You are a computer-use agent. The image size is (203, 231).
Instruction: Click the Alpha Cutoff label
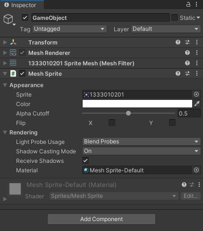(33, 114)
